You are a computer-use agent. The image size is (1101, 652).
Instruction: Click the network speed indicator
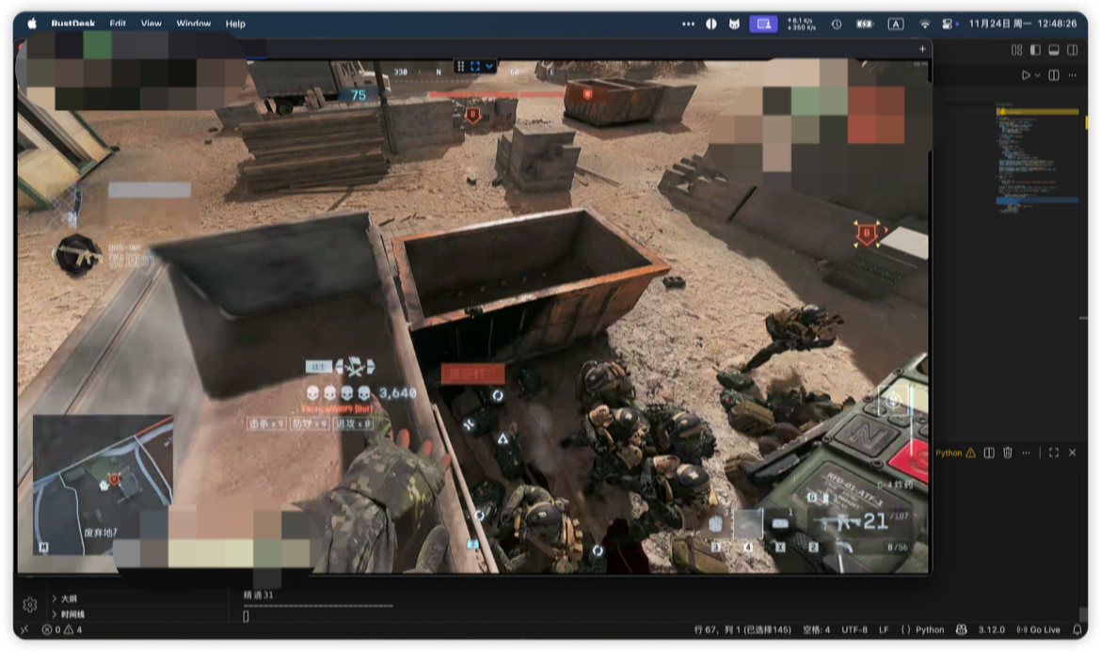[x=802, y=24]
